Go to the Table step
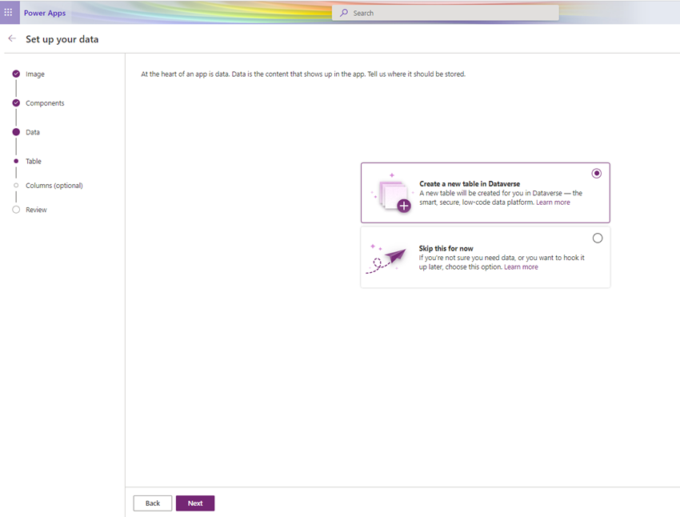The width and height of the screenshot is (680, 517). [x=34, y=162]
